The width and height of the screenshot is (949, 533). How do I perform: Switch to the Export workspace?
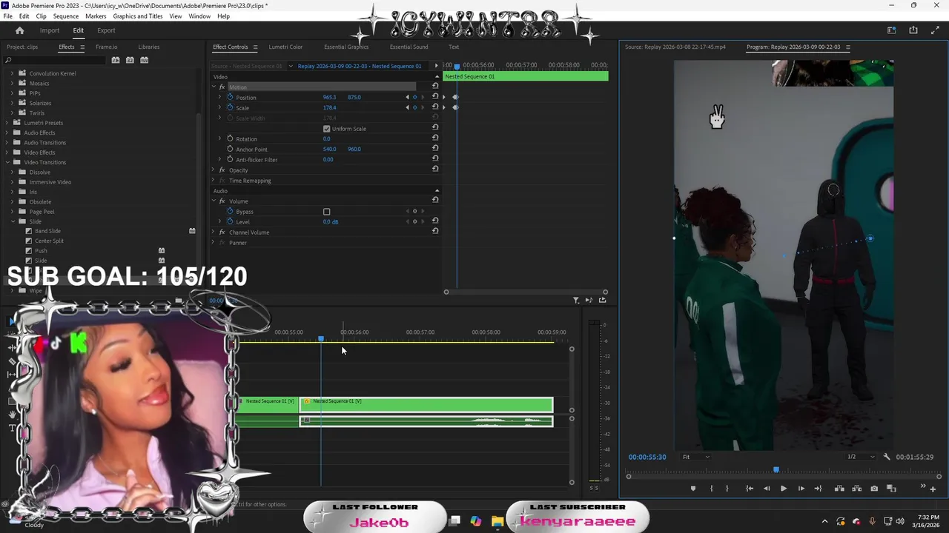106,30
